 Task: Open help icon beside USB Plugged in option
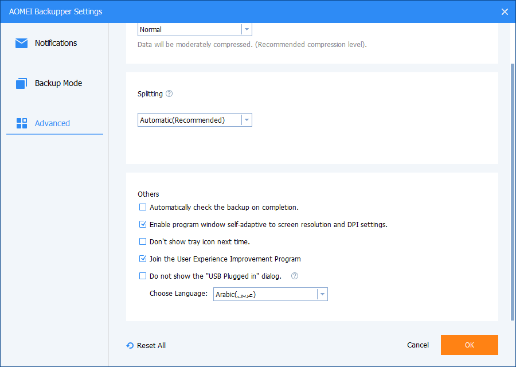pyautogui.click(x=295, y=276)
